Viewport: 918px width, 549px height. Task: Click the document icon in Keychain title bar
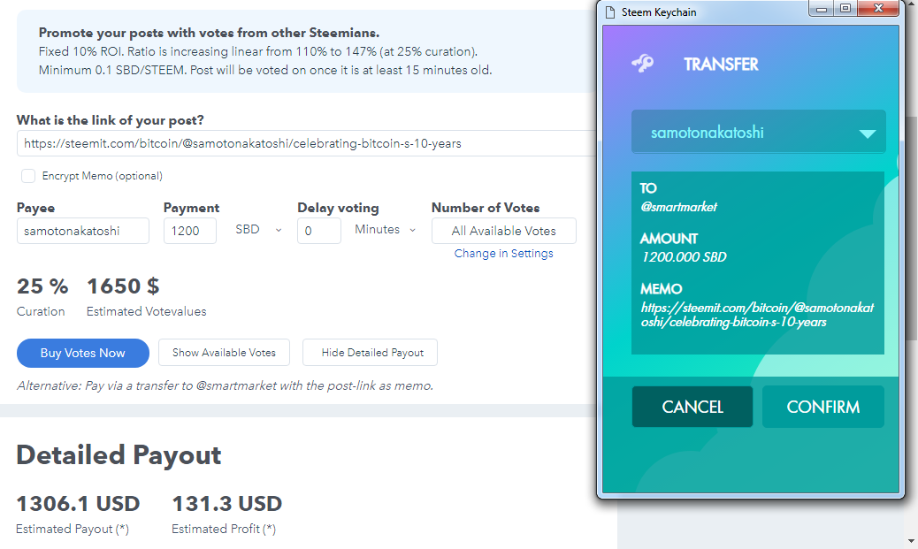[x=609, y=11]
